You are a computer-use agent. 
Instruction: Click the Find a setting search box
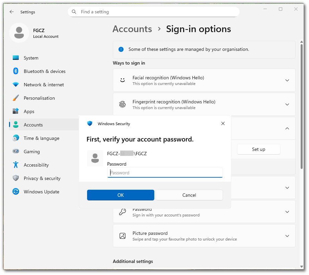[x=154, y=12]
